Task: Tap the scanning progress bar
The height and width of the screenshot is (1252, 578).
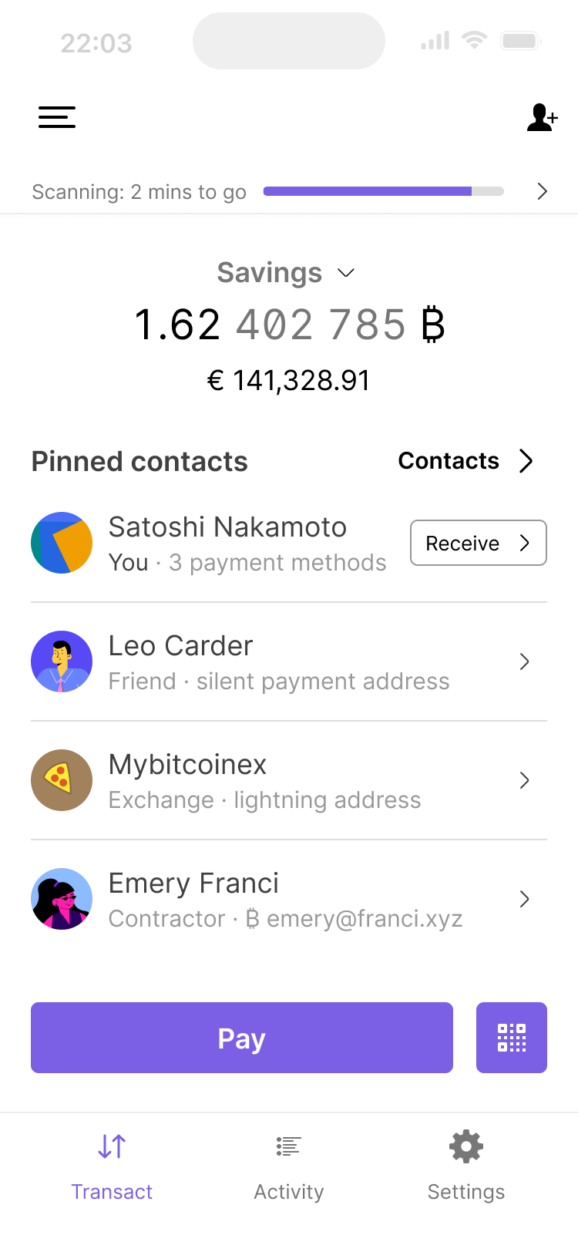Action: [x=383, y=191]
